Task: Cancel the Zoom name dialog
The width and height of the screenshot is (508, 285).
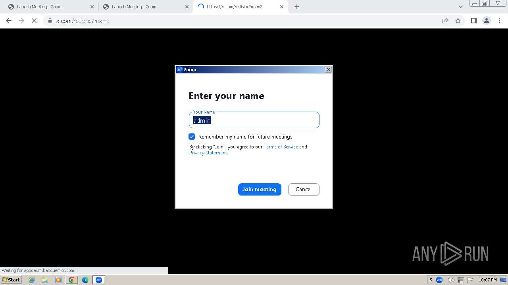Action: pos(304,189)
